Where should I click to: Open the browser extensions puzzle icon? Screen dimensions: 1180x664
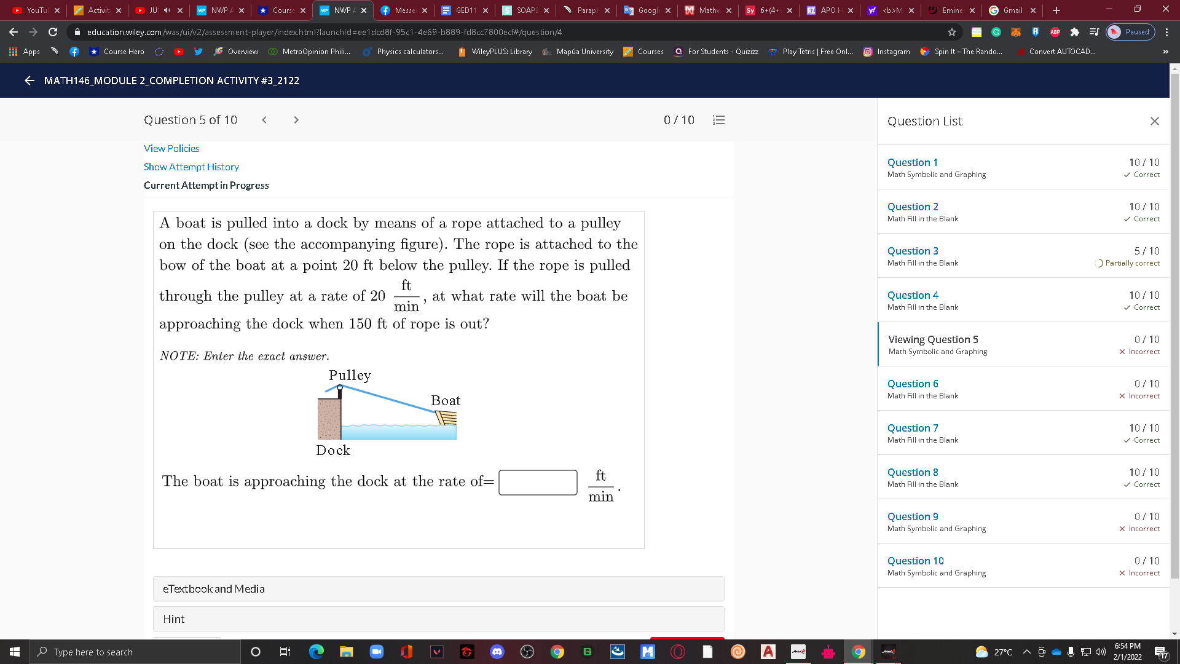[x=1075, y=32]
